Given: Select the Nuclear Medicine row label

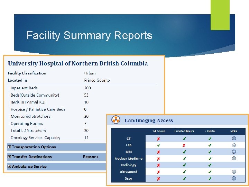Looking at the screenshot, I should coord(128,159).
